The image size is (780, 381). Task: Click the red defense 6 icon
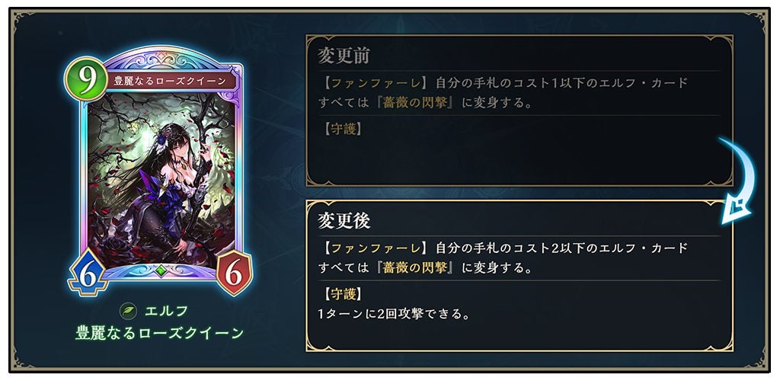point(235,273)
